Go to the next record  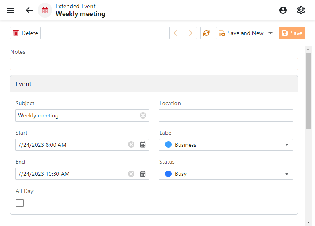click(x=191, y=33)
